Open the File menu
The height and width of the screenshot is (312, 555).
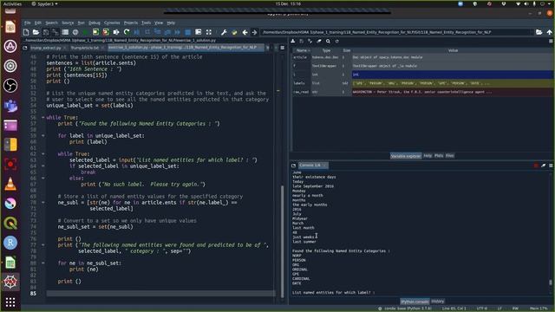(x=27, y=23)
